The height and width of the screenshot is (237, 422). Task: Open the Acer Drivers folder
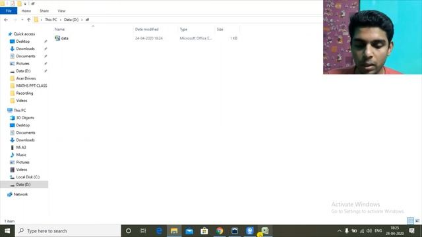coord(26,78)
